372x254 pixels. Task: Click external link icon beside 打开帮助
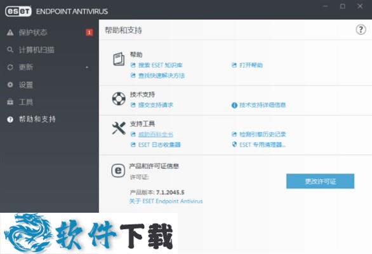coord(234,65)
